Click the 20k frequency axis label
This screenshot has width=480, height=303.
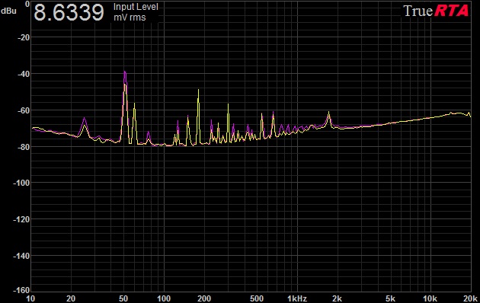(x=470, y=298)
